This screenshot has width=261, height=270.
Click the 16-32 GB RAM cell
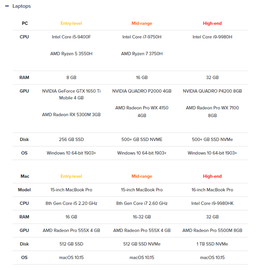pyautogui.click(x=142, y=217)
